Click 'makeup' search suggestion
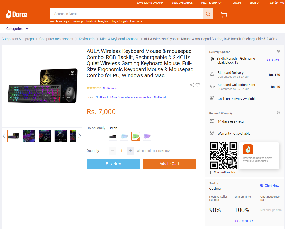 click(x=78, y=21)
